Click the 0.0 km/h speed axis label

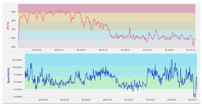(x=18, y=97)
